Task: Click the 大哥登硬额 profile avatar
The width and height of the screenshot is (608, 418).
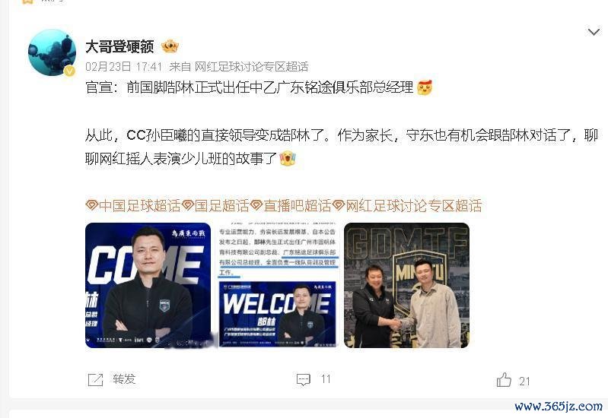Action: [x=52, y=52]
